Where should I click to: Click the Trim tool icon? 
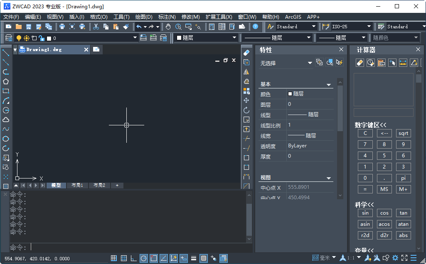tap(246, 139)
